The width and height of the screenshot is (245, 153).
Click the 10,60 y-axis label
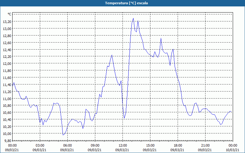pos(7,113)
